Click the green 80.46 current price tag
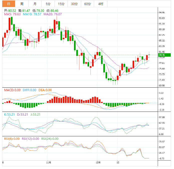 [x=164, y=55]
